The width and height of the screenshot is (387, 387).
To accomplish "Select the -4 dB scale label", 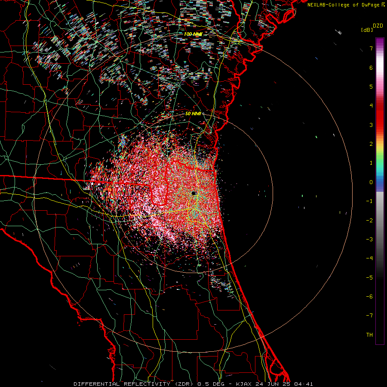I will pos(369,258).
